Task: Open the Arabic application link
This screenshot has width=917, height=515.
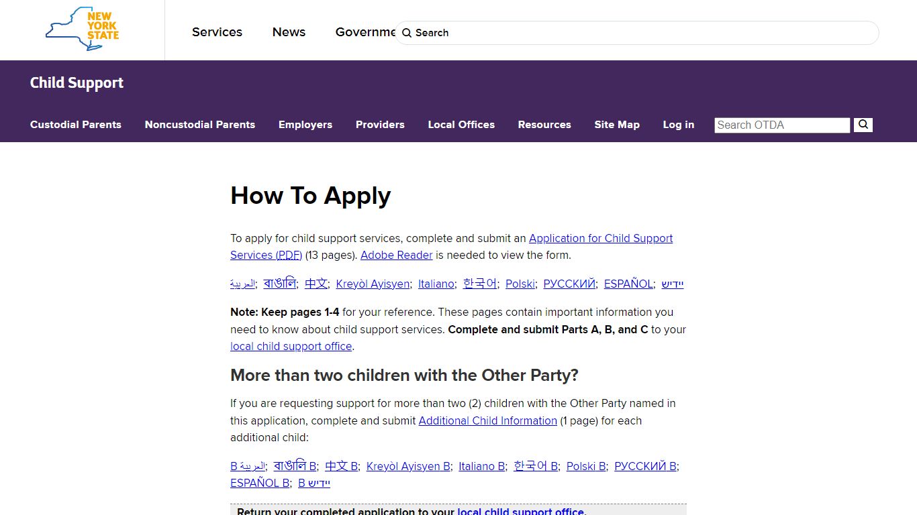Action: [242, 284]
